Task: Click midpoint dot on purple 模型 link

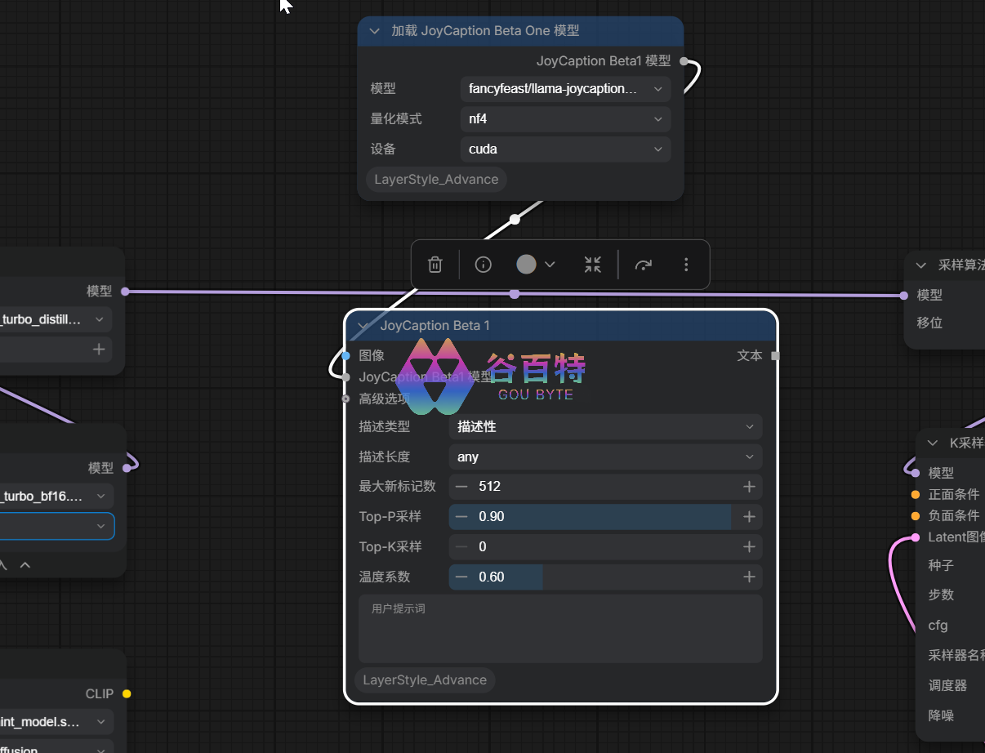Action: pos(514,294)
